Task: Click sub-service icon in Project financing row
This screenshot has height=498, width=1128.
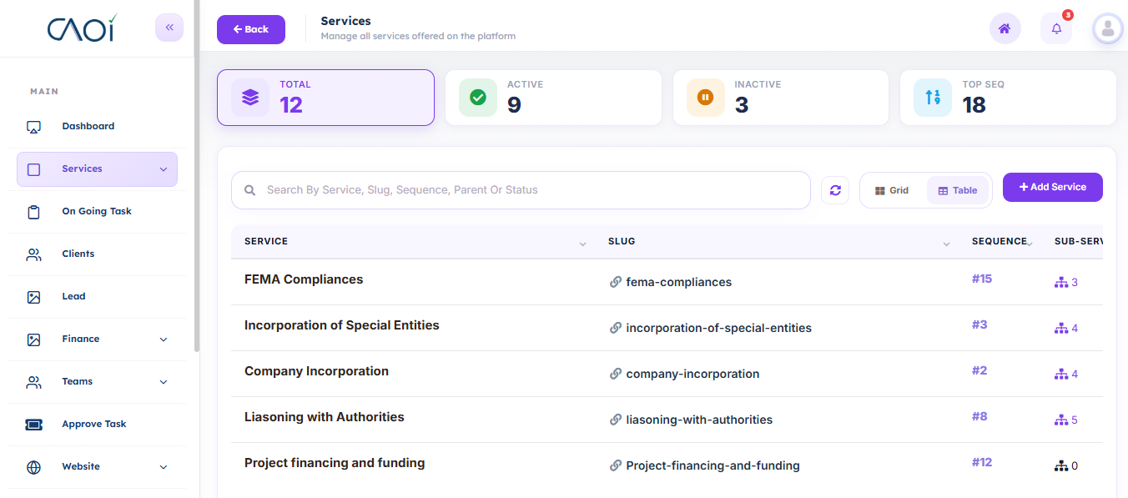Action: 1061,466
